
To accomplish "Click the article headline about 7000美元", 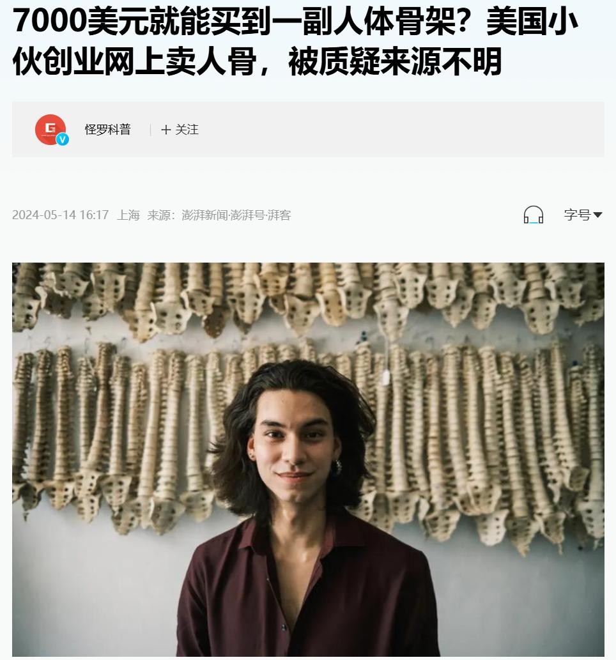I will point(295,42).
